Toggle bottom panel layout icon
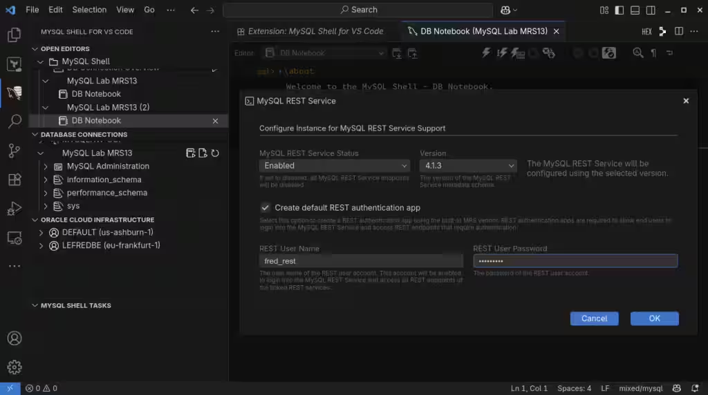708x395 pixels. (x=635, y=10)
